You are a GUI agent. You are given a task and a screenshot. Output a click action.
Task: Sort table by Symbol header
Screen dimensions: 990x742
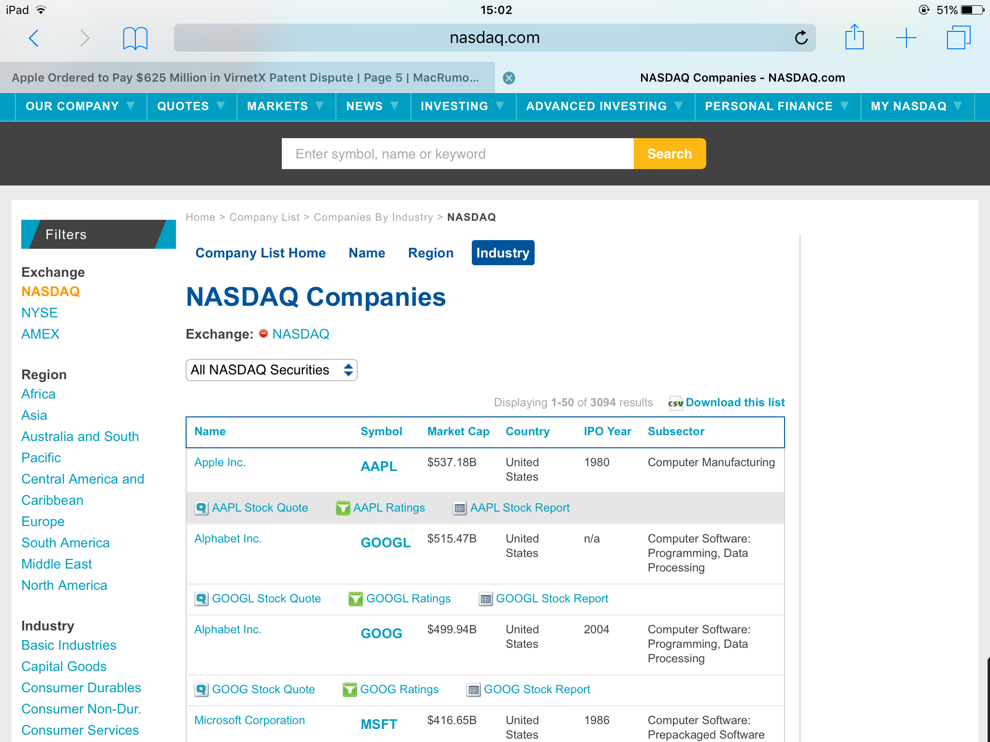(x=381, y=431)
